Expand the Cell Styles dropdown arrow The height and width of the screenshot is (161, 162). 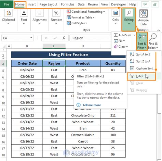(x=86, y=23)
